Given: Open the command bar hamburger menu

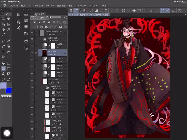Looking at the screenshot, I should coord(71,10).
